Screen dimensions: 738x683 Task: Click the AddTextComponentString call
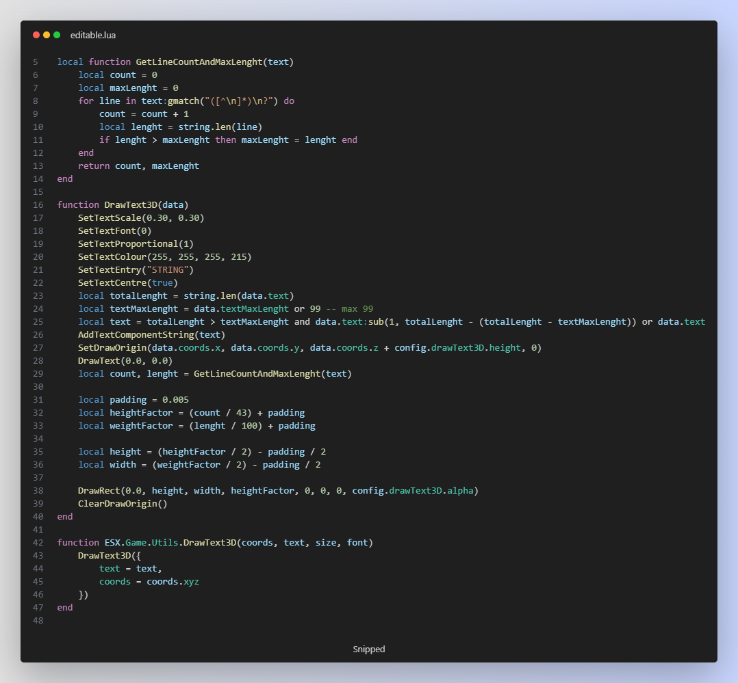pyautogui.click(x=136, y=334)
